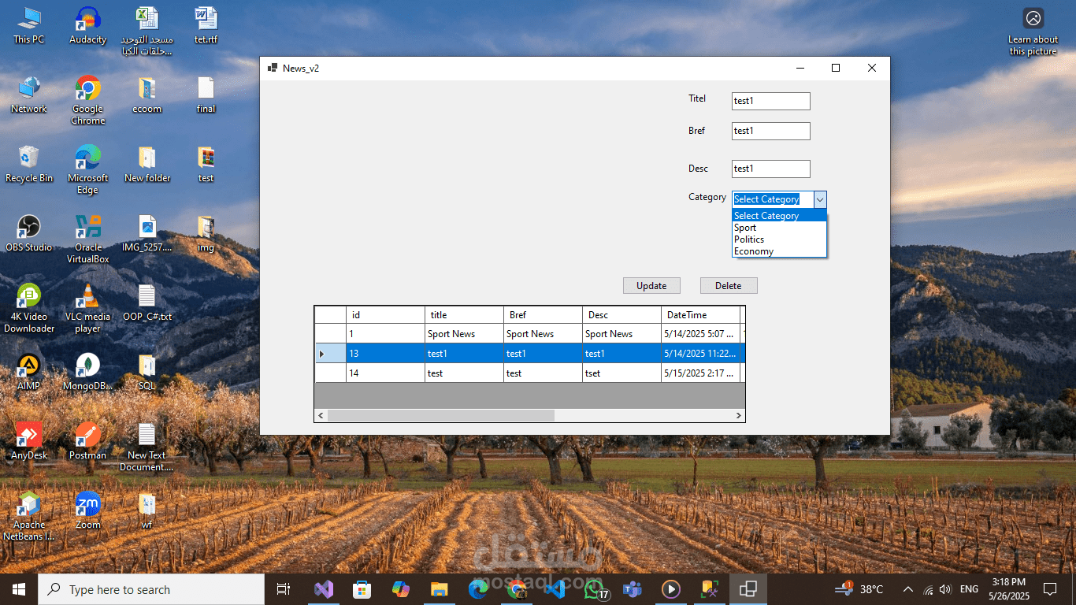Choose Economy from the category list
This screenshot has width=1076, height=605.
(779, 251)
